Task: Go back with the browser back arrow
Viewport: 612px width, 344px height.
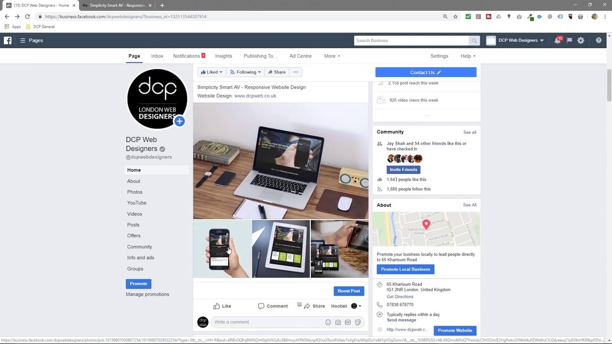Action: tap(7, 17)
